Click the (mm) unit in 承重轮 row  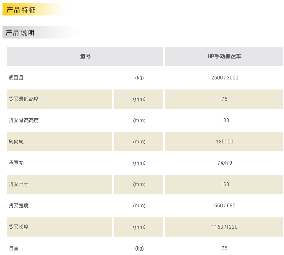point(139,163)
